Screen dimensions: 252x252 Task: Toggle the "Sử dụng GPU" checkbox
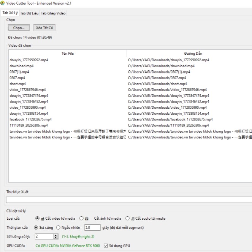point(106,246)
